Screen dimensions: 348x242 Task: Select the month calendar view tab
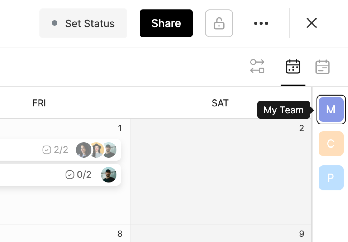coord(293,67)
